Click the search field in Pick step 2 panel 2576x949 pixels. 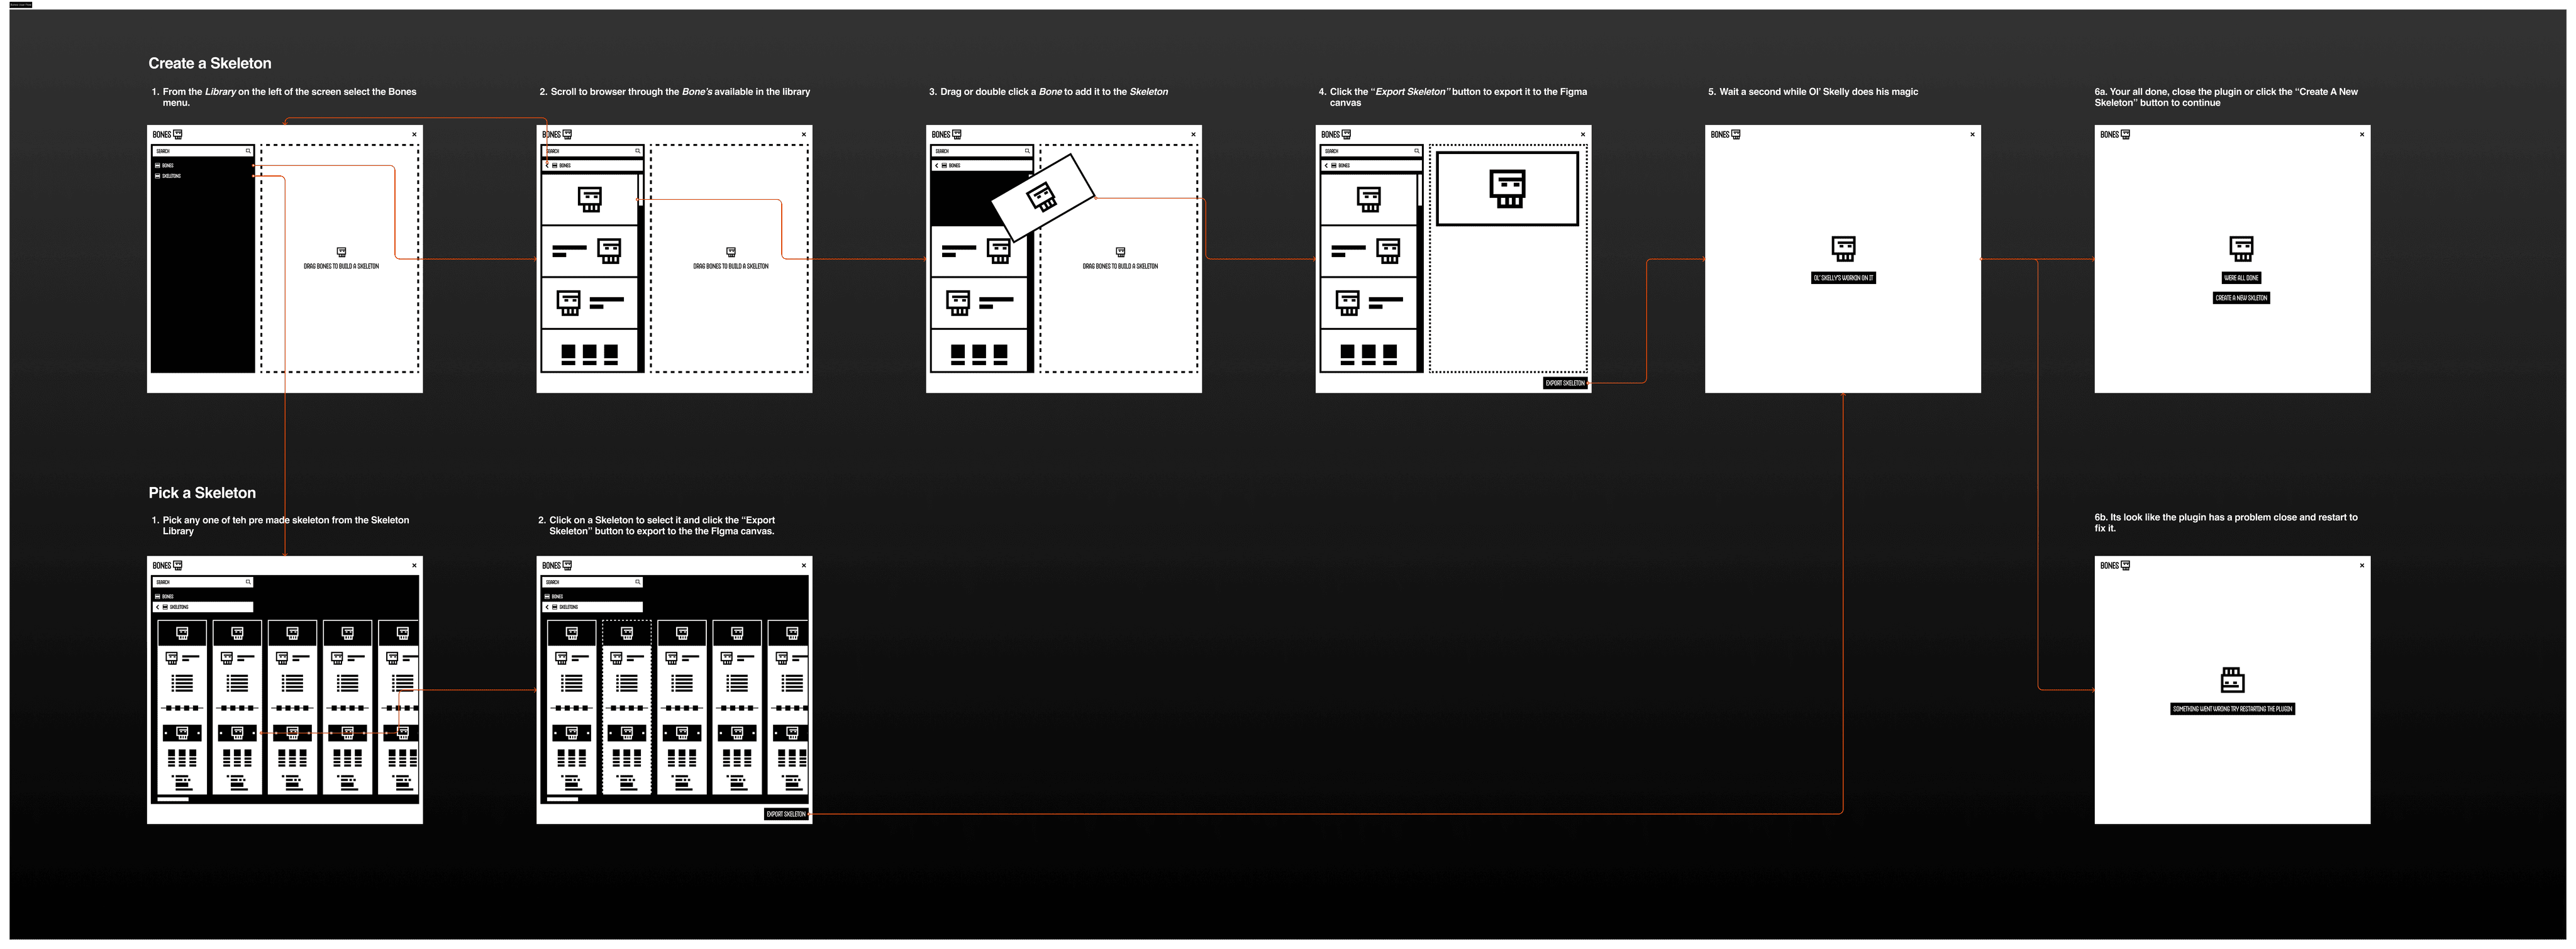click(590, 581)
